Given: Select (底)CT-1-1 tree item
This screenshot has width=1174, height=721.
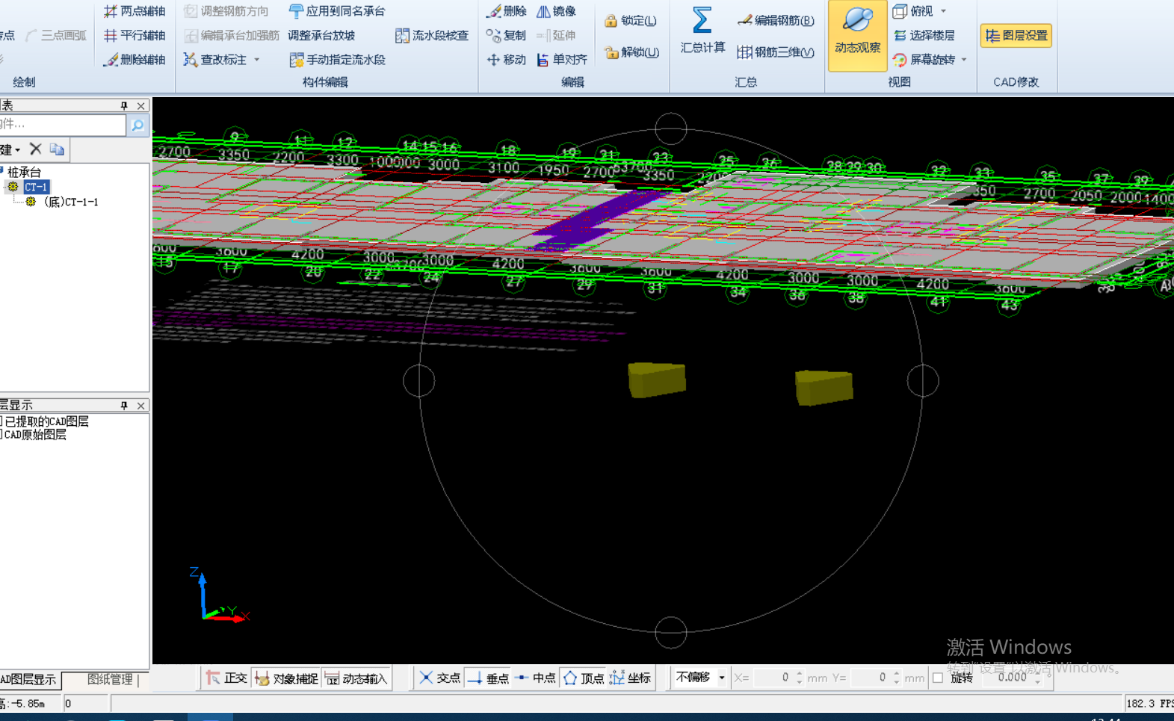Looking at the screenshot, I should [x=71, y=202].
